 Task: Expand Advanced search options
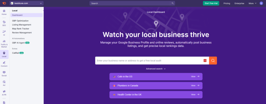click(x=156, y=69)
